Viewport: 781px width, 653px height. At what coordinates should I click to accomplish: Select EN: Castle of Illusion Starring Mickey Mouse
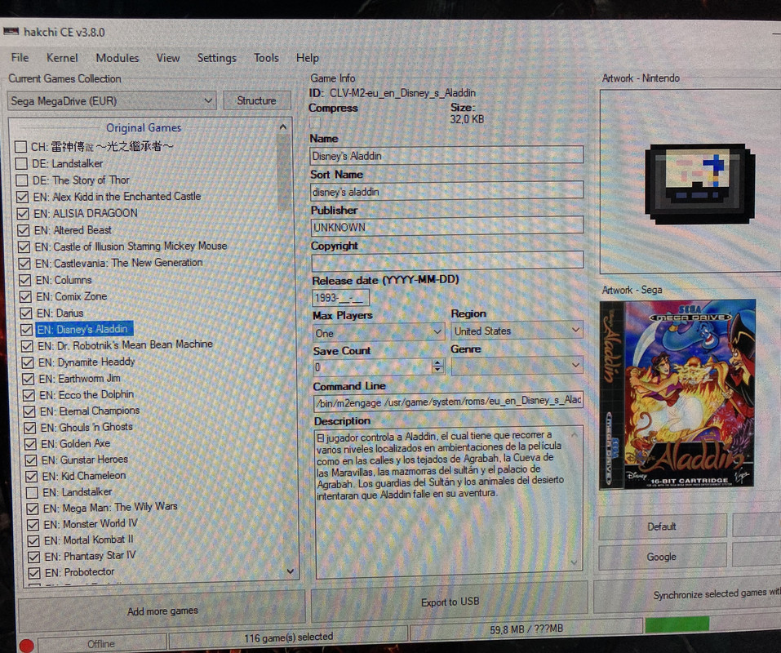click(x=131, y=246)
